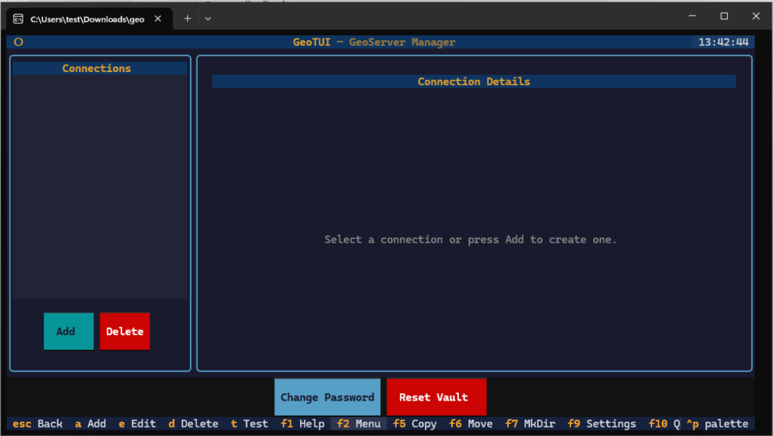Click the Connection Details heading
This screenshot has height=436, width=773.
[474, 81]
